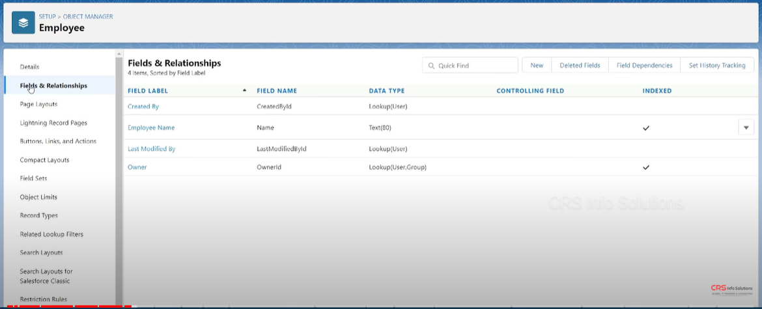Image resolution: width=762 pixels, height=309 pixels.
Task: Click the Employee object stack icon
Action: (23, 23)
